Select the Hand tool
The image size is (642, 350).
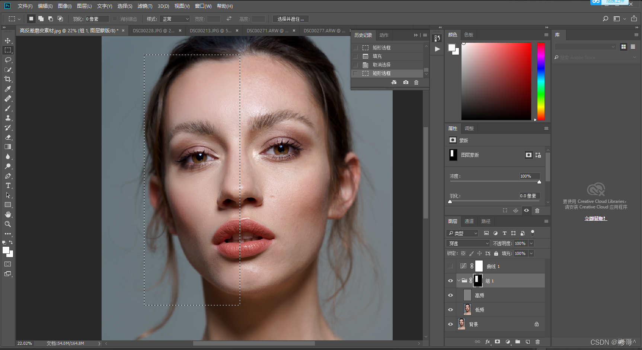coord(8,214)
